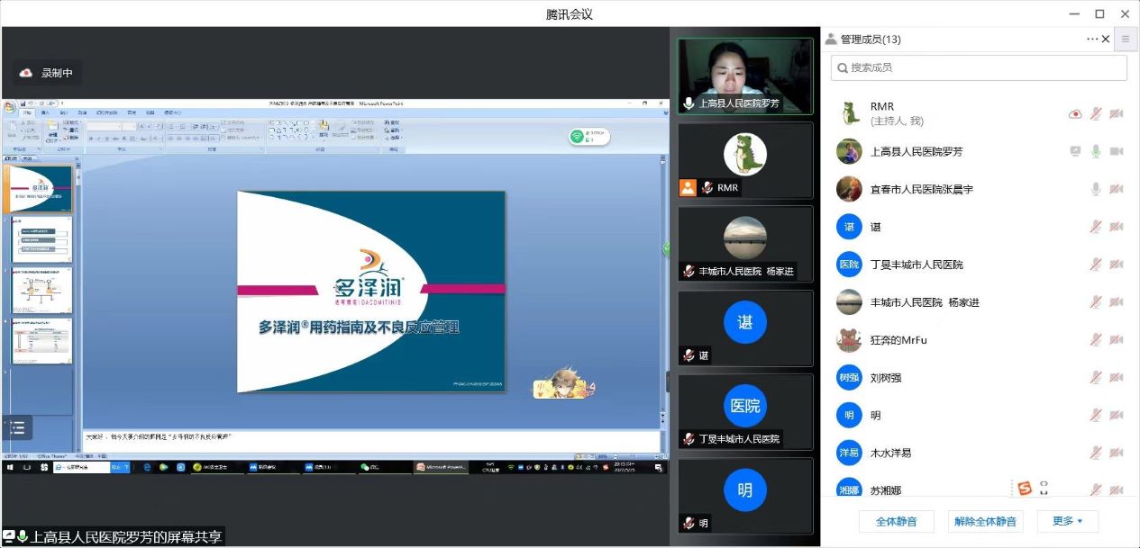The height and width of the screenshot is (548, 1140).
Task: Select video tile of 上高县人民医院罗芳
Action: click(745, 76)
